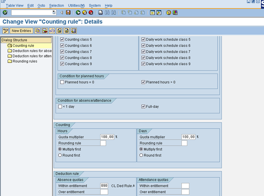Open the Help menu

[x=108, y=6]
